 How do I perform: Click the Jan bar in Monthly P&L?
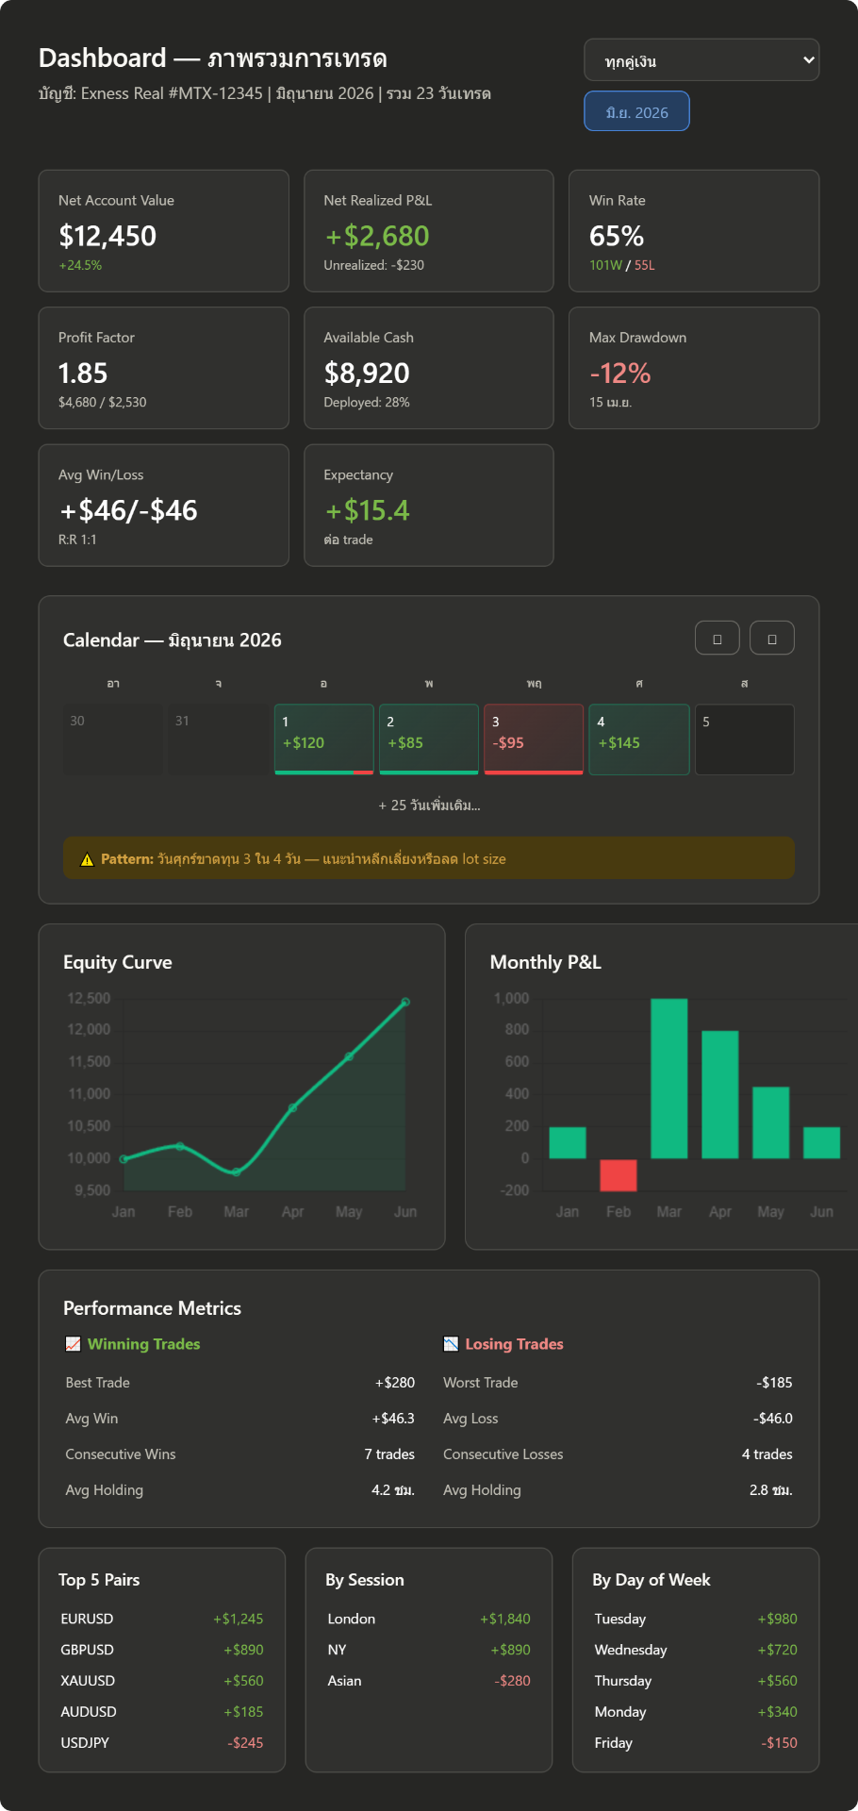coord(568,1142)
